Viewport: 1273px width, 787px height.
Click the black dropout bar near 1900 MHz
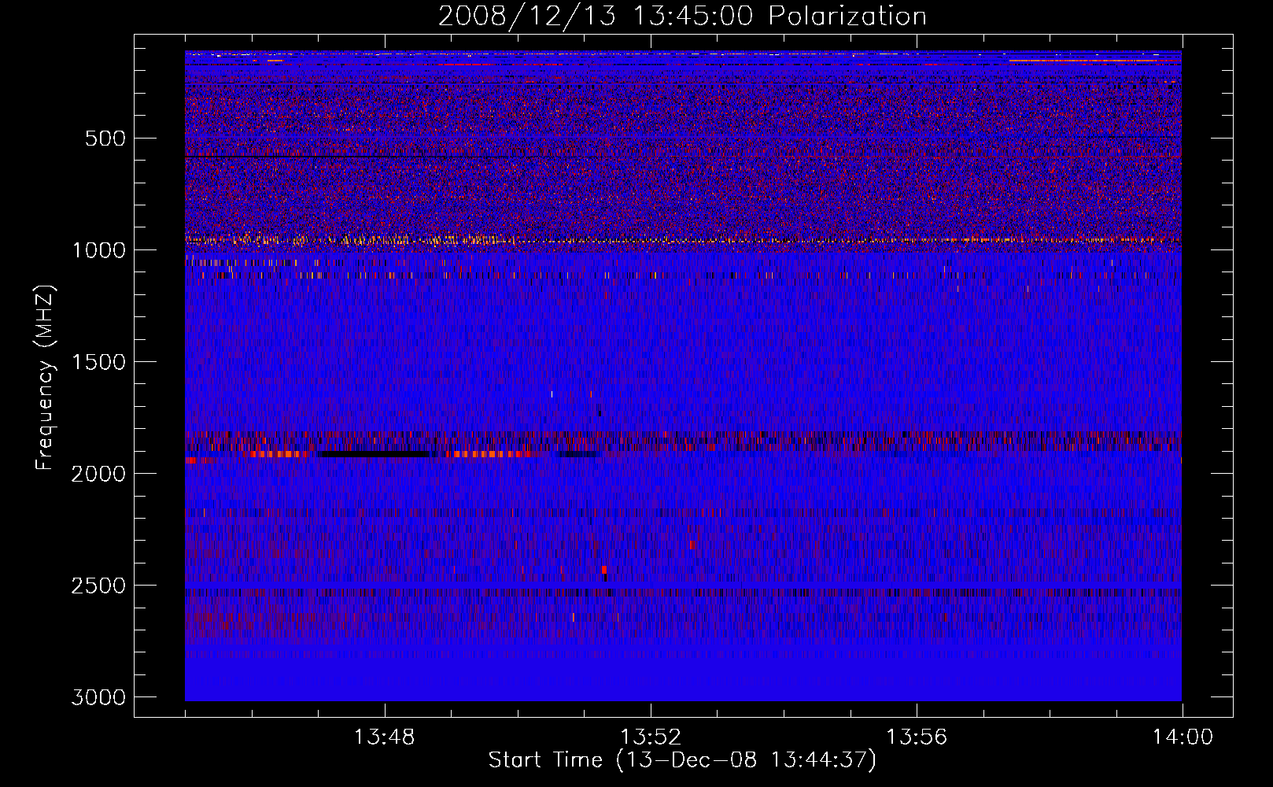[375, 454]
